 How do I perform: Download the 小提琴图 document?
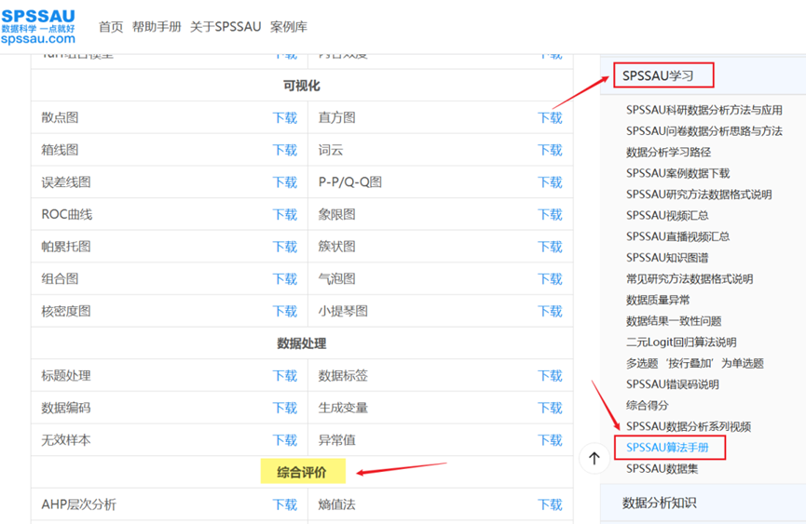click(550, 312)
